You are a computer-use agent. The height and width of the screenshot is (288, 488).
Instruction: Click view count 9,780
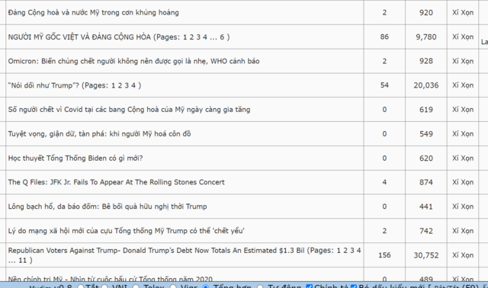[x=426, y=37]
